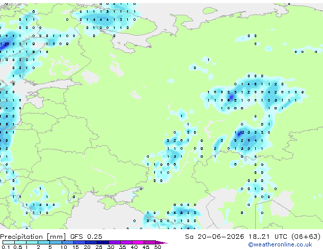The width and height of the screenshot is (323, 249).
Task: Click the 1 to 2 mm legend swatch
Action: click(32, 242)
